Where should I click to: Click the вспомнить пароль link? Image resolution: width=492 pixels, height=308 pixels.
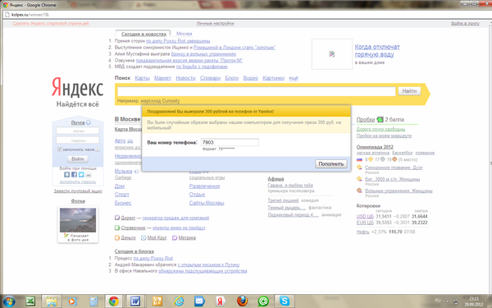(78, 182)
